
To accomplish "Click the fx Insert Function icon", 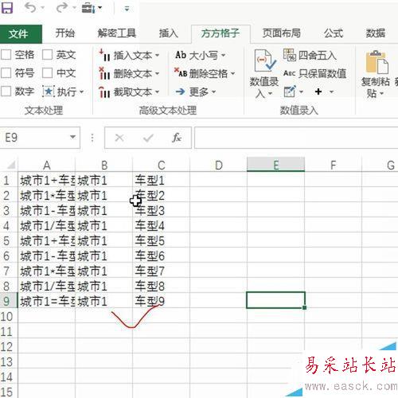I will coord(177,138).
